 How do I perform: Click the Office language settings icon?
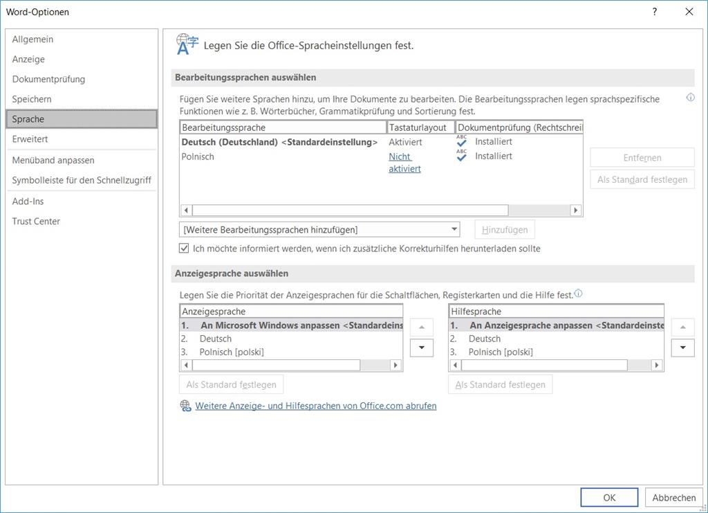click(187, 44)
